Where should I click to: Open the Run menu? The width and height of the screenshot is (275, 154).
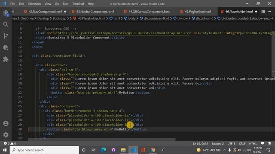pos(66,4)
